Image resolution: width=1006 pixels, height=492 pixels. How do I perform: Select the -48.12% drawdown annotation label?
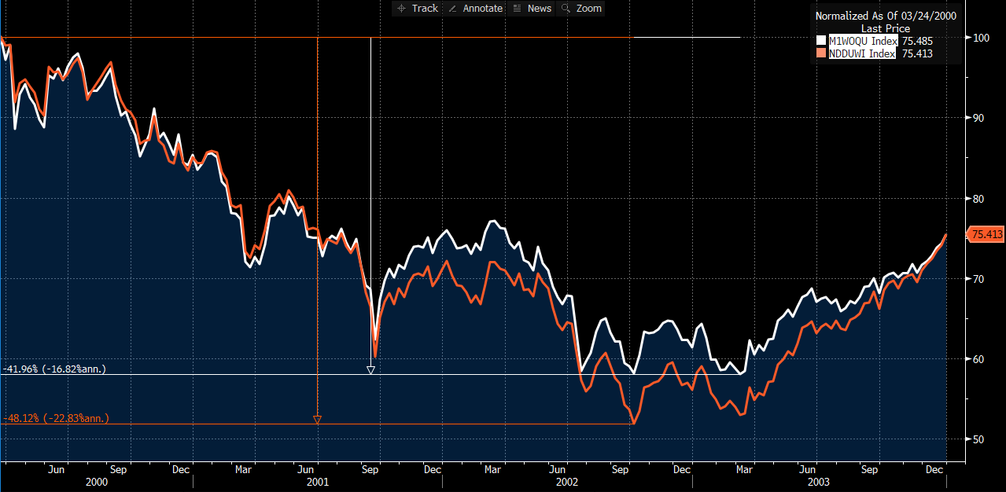pos(56,419)
